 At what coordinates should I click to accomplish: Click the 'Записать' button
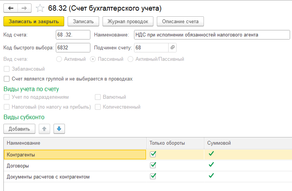[x=83, y=21]
